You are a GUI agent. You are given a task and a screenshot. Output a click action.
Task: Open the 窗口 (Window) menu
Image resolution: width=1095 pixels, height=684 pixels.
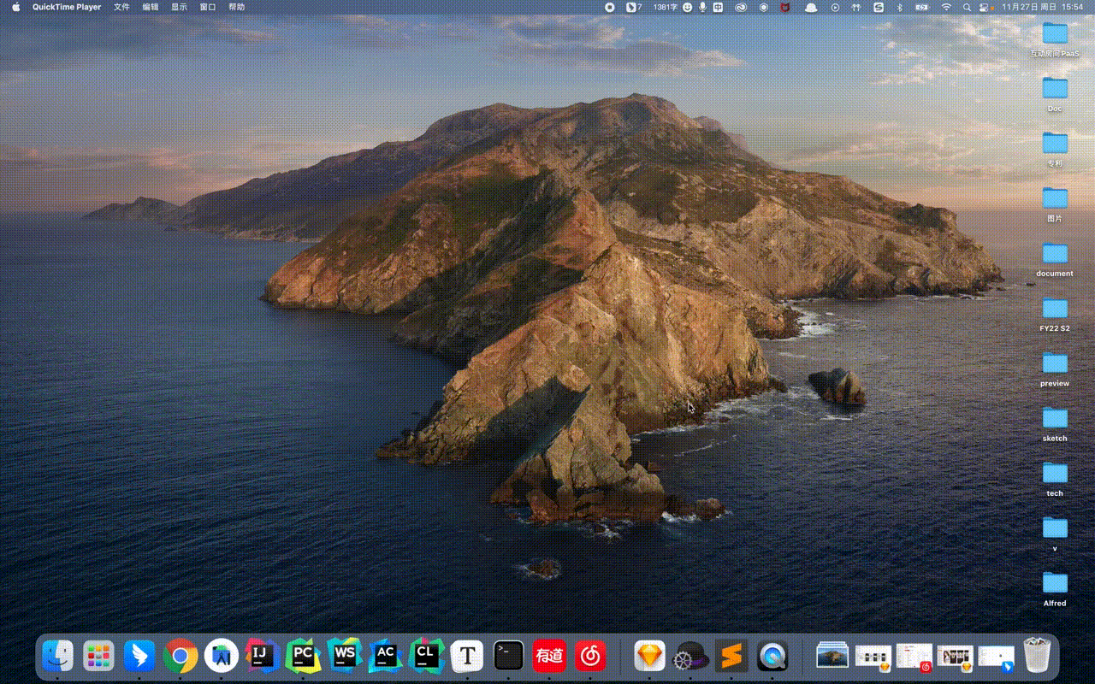pyautogui.click(x=208, y=7)
